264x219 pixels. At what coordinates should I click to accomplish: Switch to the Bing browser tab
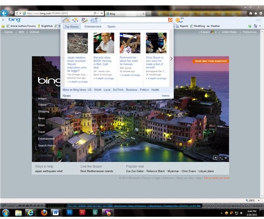coord(125,14)
